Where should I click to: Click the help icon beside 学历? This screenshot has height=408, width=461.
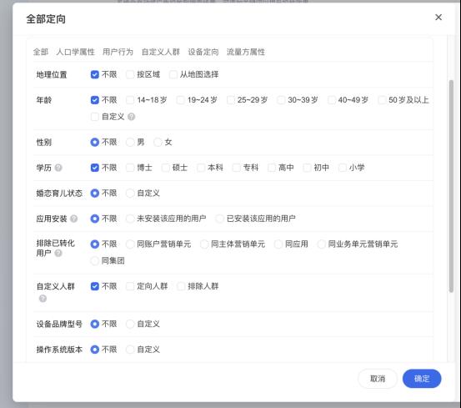[x=58, y=168]
